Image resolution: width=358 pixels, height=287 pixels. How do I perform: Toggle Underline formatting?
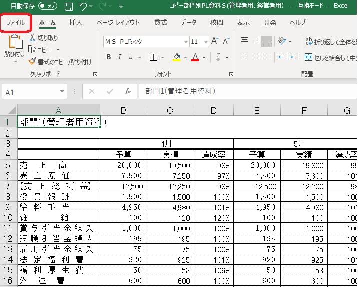point(130,57)
